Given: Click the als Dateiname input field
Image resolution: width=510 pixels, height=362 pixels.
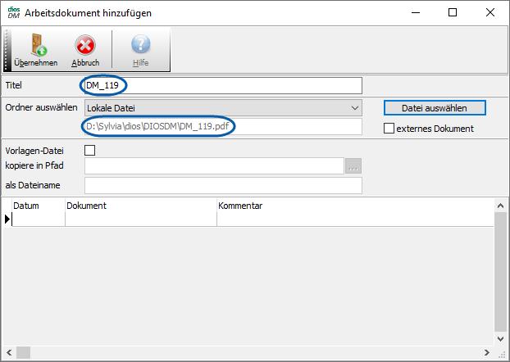Looking at the screenshot, I should (222, 186).
